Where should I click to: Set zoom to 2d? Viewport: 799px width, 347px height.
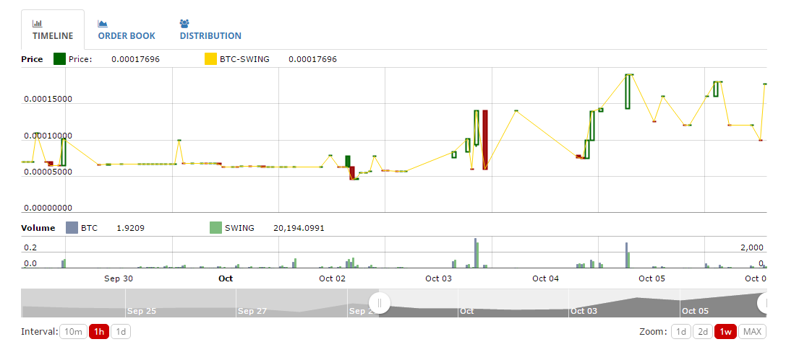coord(703,332)
